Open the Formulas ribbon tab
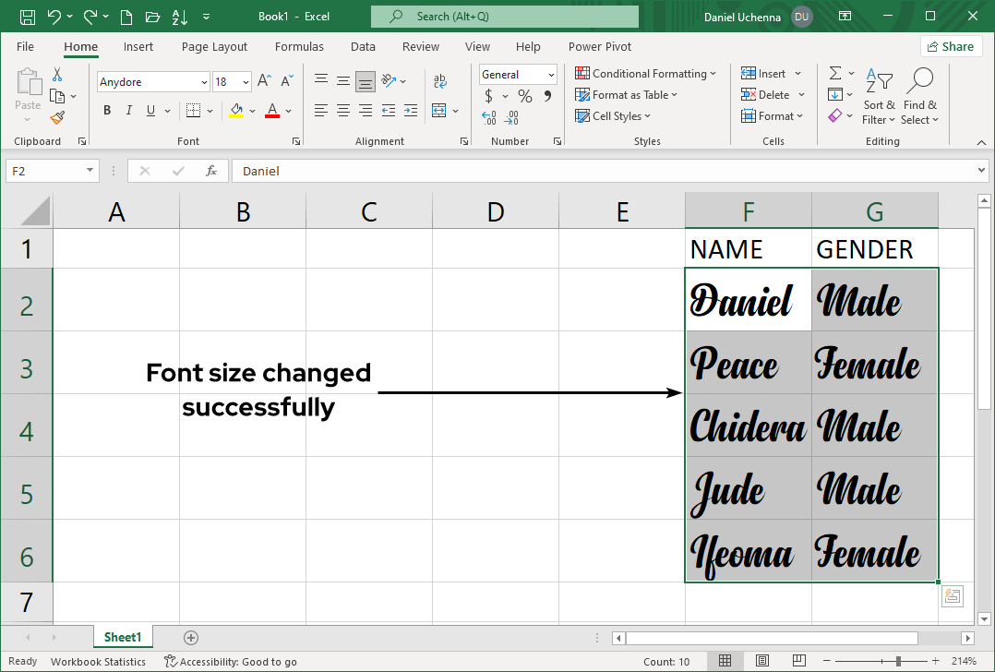The height and width of the screenshot is (672, 995). click(299, 47)
